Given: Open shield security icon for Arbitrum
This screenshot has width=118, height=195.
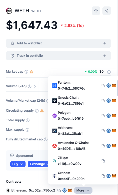Looking at the screenshot, I should coord(109,131).
